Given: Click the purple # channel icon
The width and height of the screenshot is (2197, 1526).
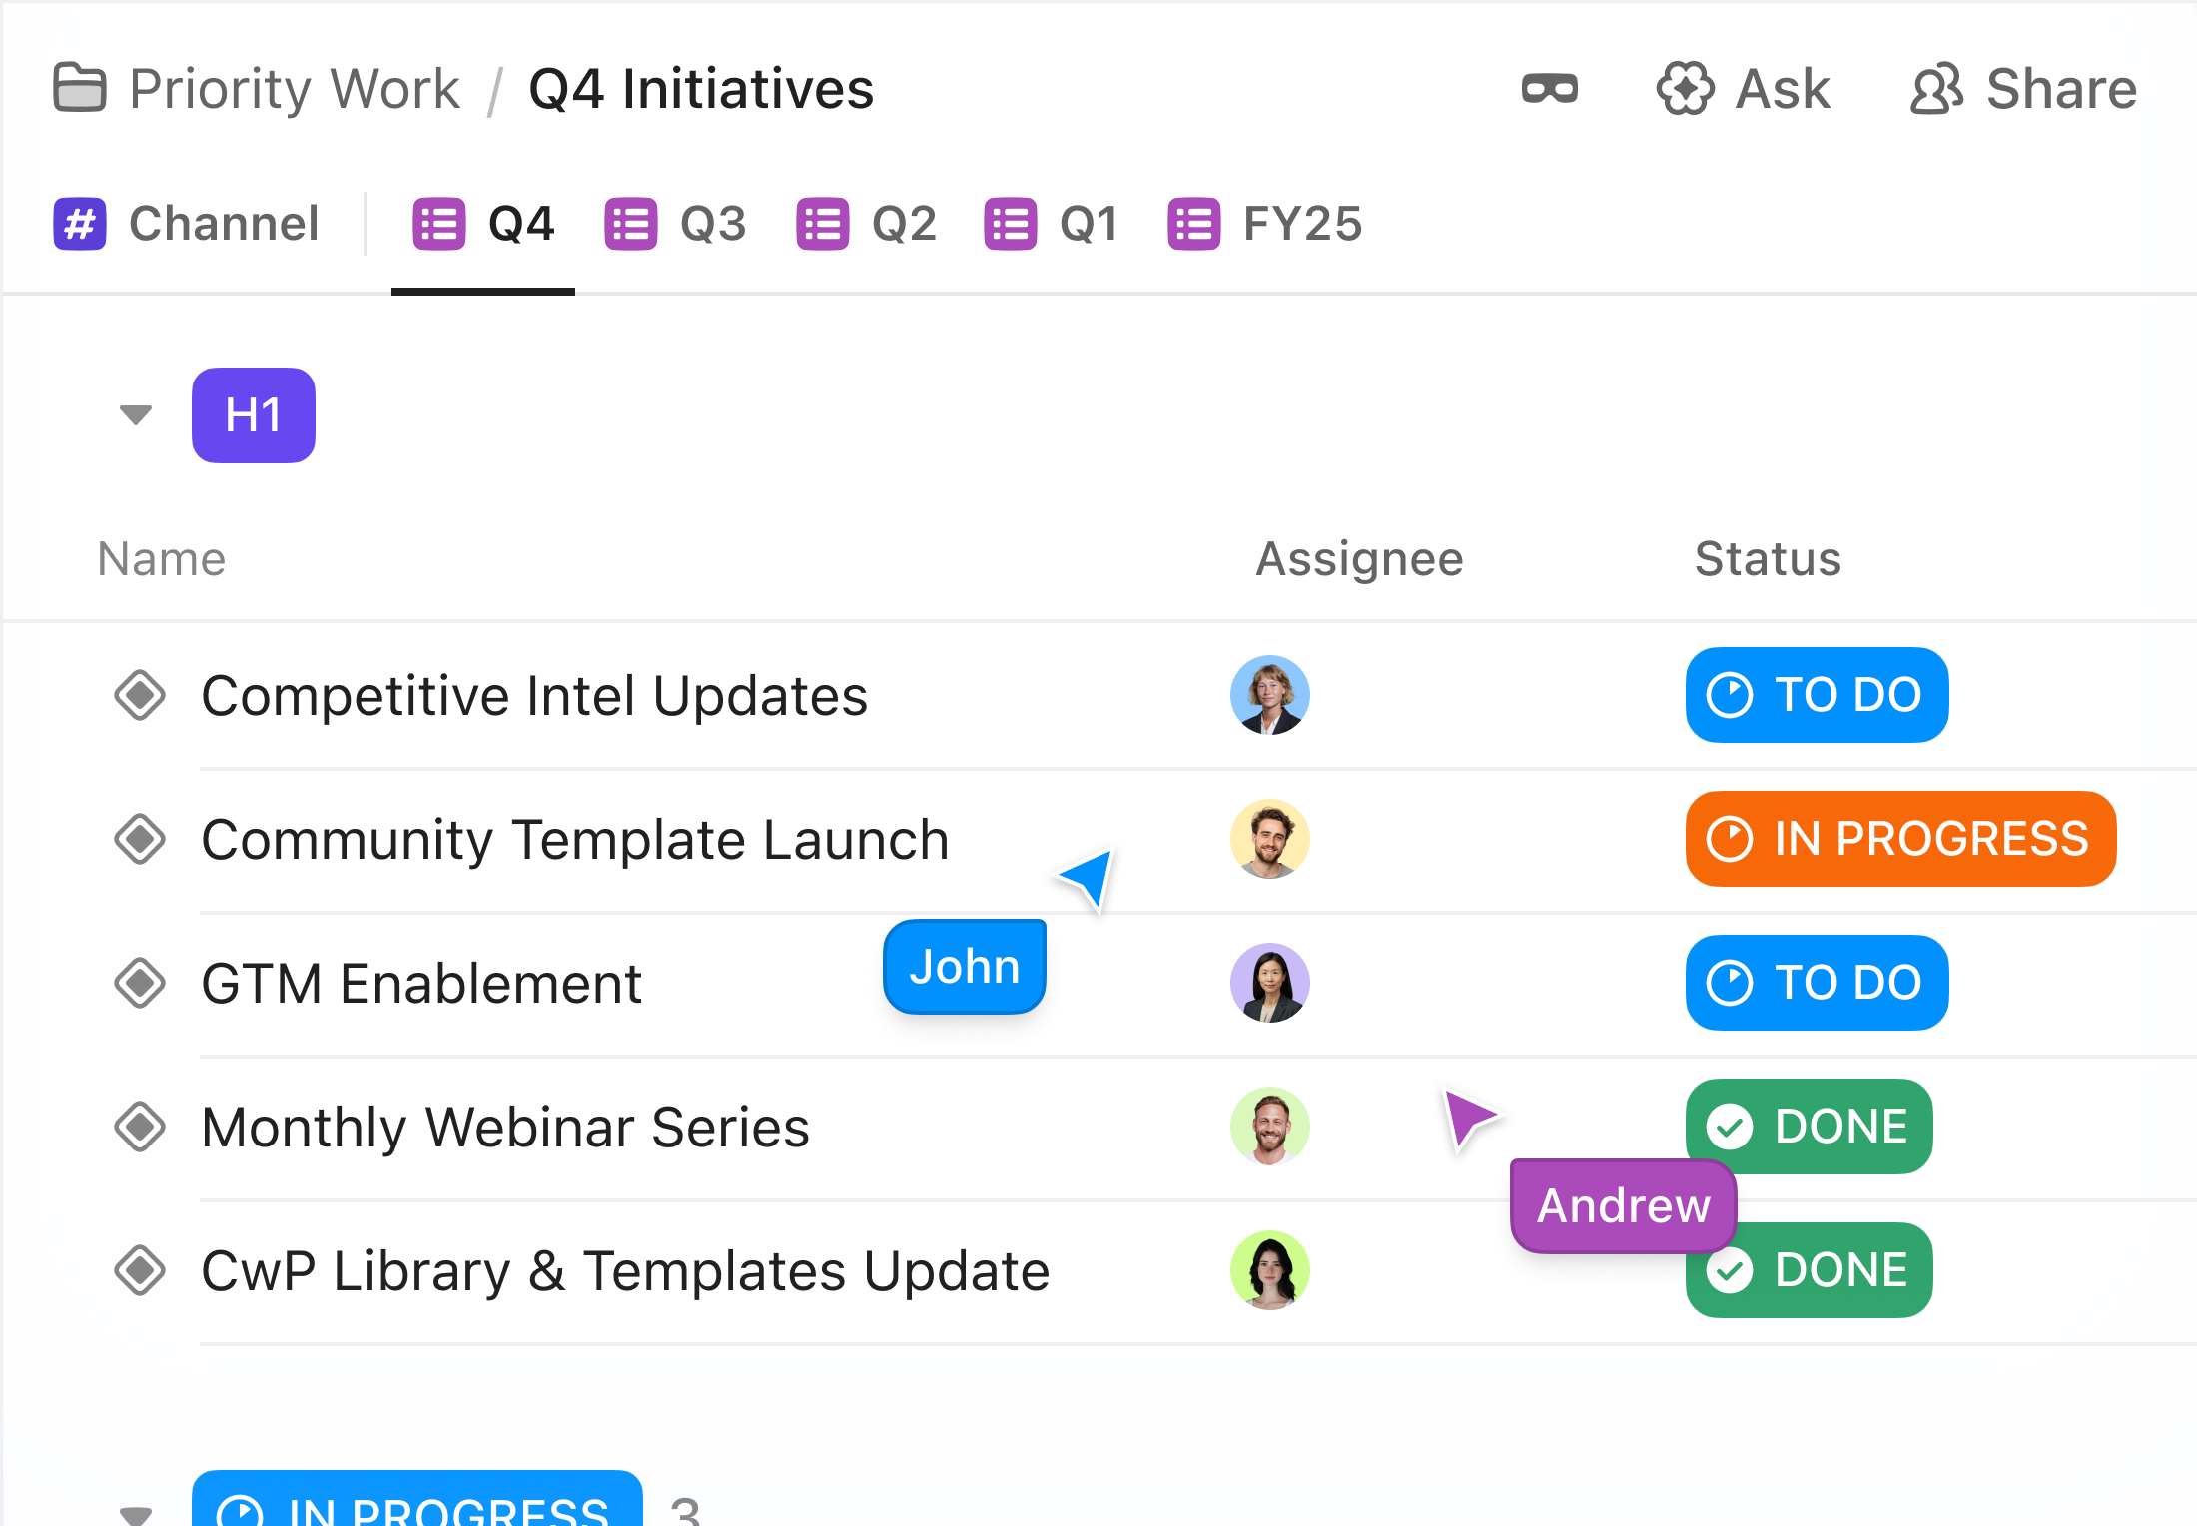Looking at the screenshot, I should (x=79, y=223).
